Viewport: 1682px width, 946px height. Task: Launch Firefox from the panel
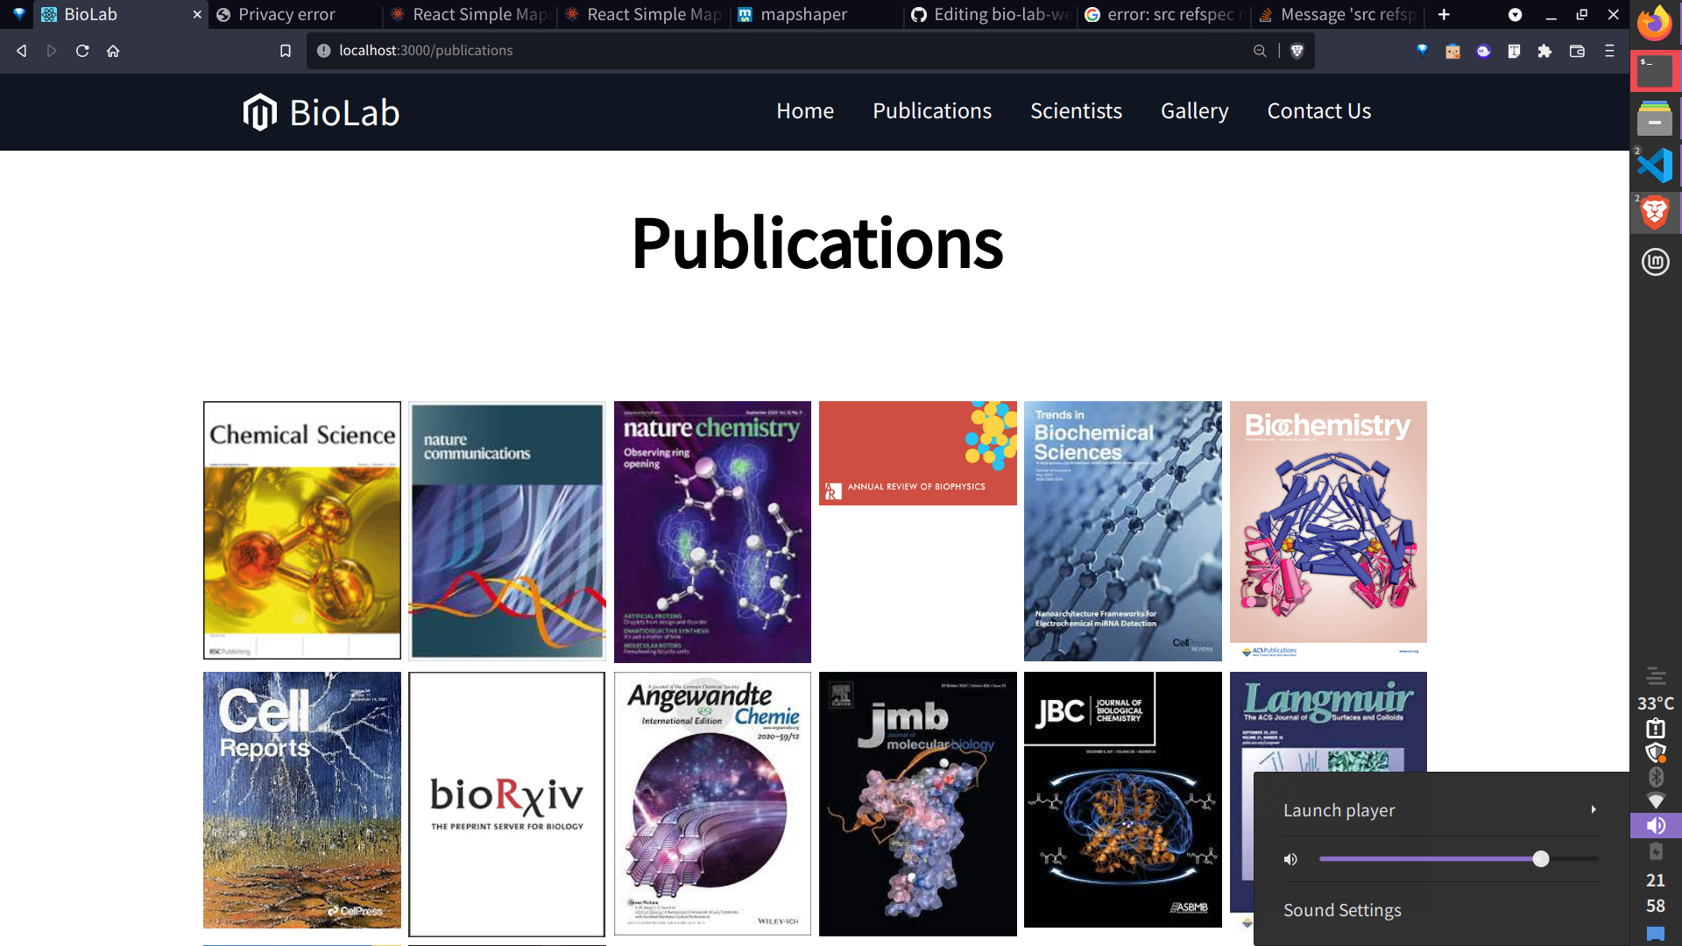1655,24
